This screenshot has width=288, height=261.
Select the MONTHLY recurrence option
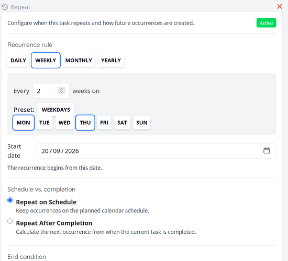tap(79, 60)
